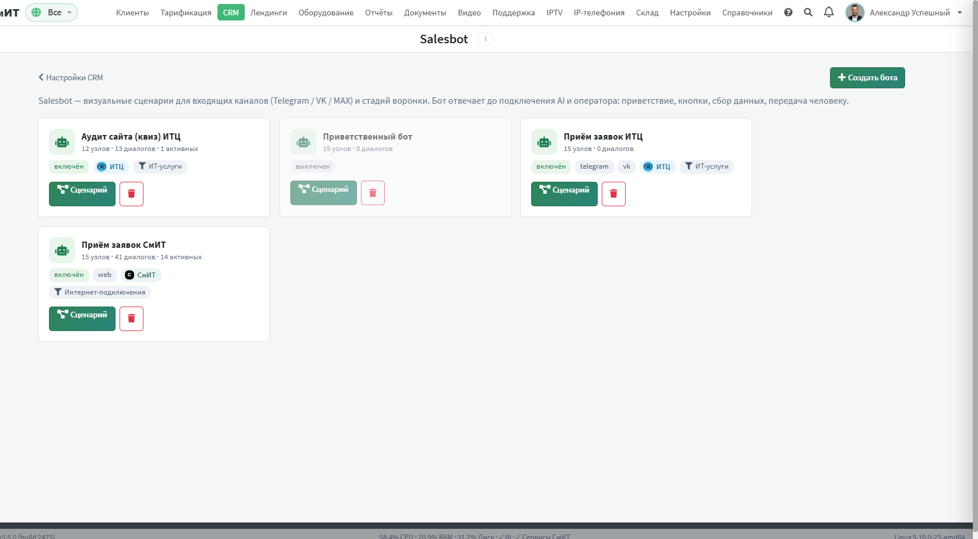The image size is (978, 539).
Task: Click trash icon for Приветственный бот
Action: (x=373, y=193)
